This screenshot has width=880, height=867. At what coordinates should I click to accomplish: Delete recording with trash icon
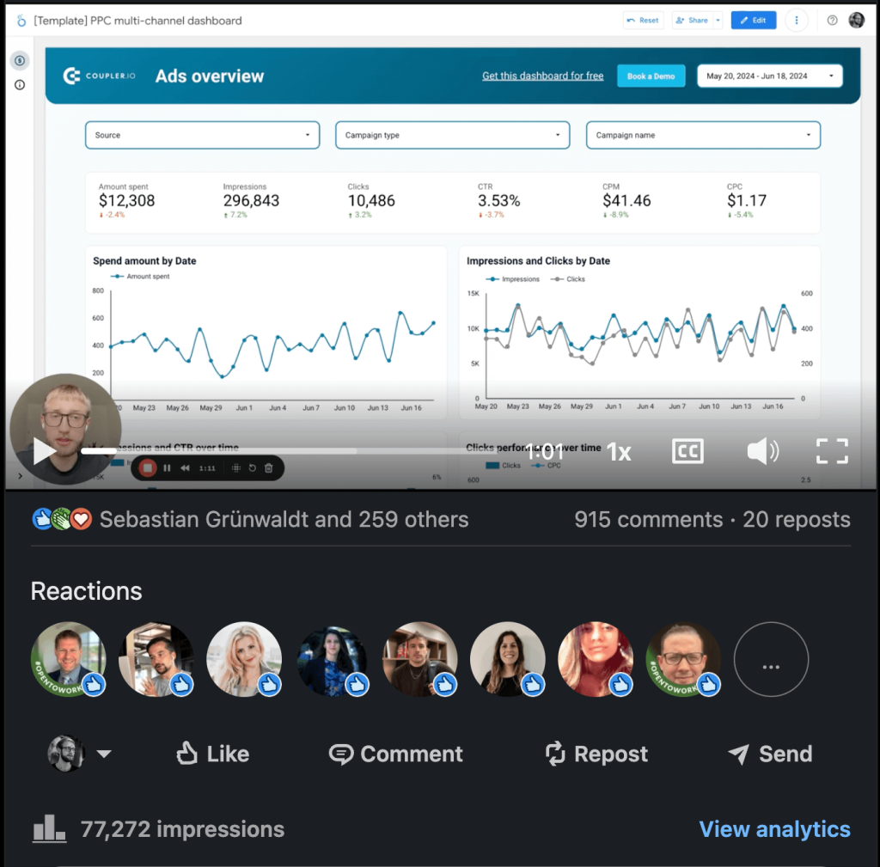pyautogui.click(x=269, y=468)
